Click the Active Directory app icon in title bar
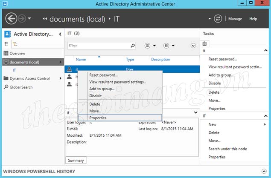Image resolution: width=271 pixels, height=178 pixels. 5,3
